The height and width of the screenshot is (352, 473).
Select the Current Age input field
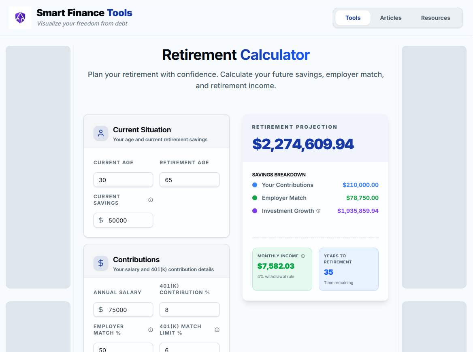(123, 180)
